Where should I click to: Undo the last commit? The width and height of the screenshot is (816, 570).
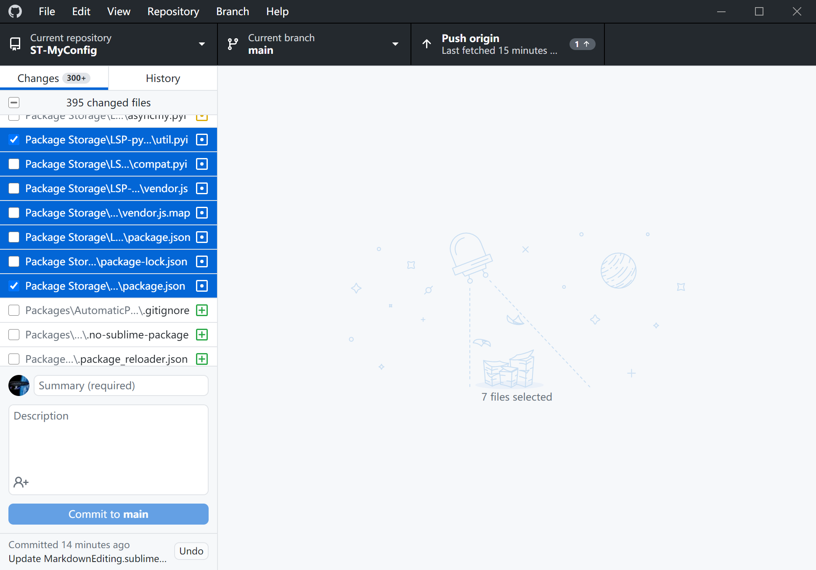pos(191,551)
